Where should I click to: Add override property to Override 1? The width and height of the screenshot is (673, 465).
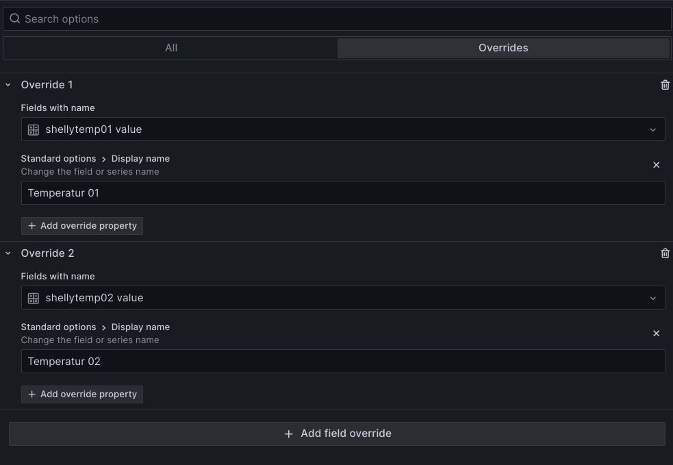click(82, 226)
